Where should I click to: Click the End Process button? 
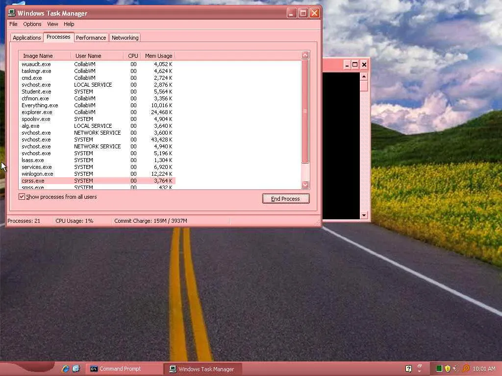click(286, 199)
